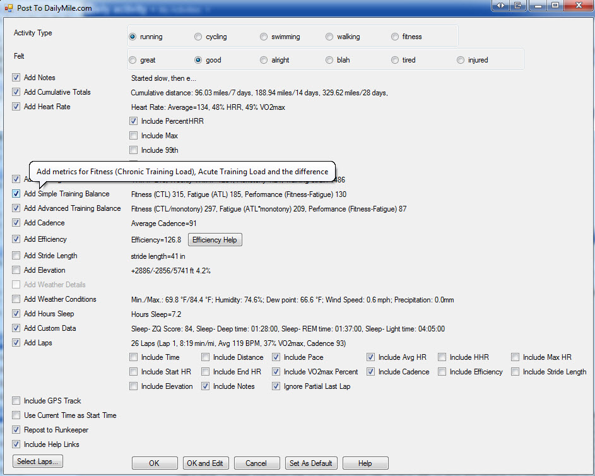Toggle Add Cumulative Totals checkbox
This screenshot has height=476, width=595.
coord(16,92)
